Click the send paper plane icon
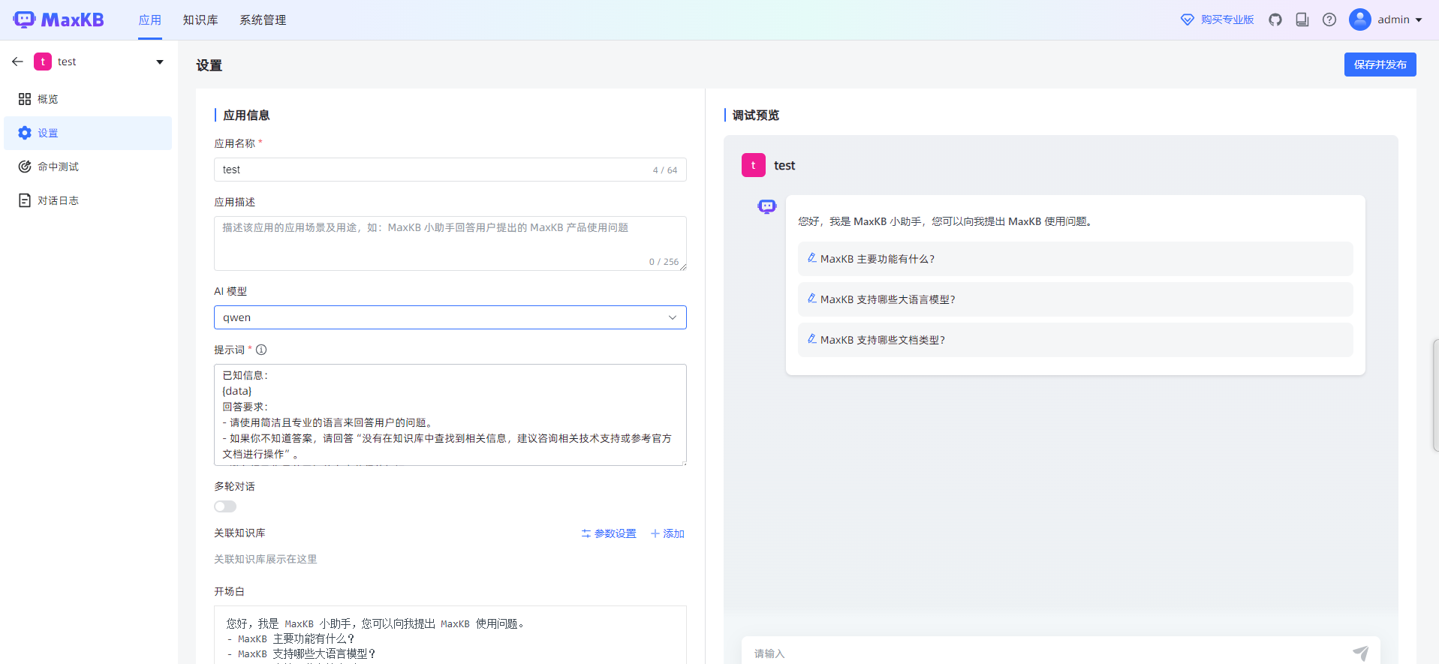The image size is (1439, 664). click(1360, 653)
